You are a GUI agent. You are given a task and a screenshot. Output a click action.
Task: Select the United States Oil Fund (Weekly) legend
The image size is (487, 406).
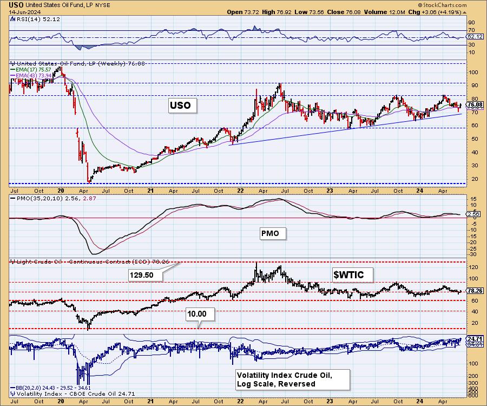[77, 63]
